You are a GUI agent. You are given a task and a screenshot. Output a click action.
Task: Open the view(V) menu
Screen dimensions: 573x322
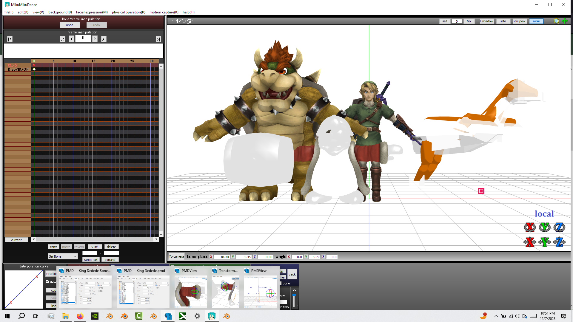coord(38,12)
